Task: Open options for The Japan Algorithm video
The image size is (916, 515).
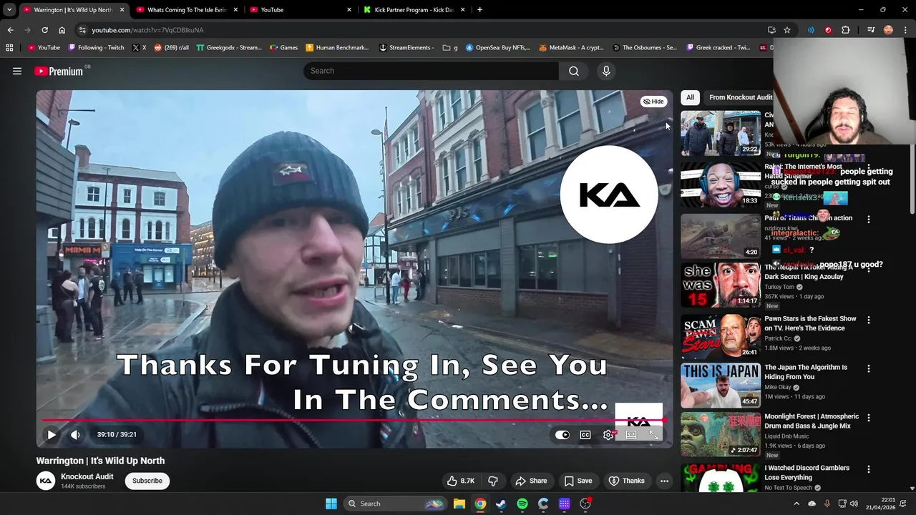Action: [x=869, y=368]
